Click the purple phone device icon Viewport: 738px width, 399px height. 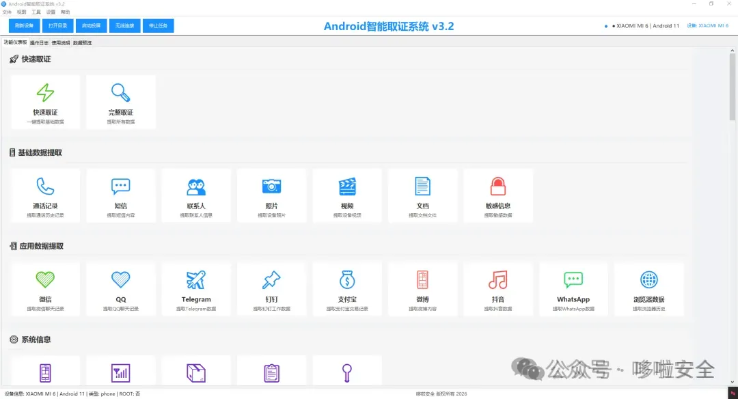[45, 373]
